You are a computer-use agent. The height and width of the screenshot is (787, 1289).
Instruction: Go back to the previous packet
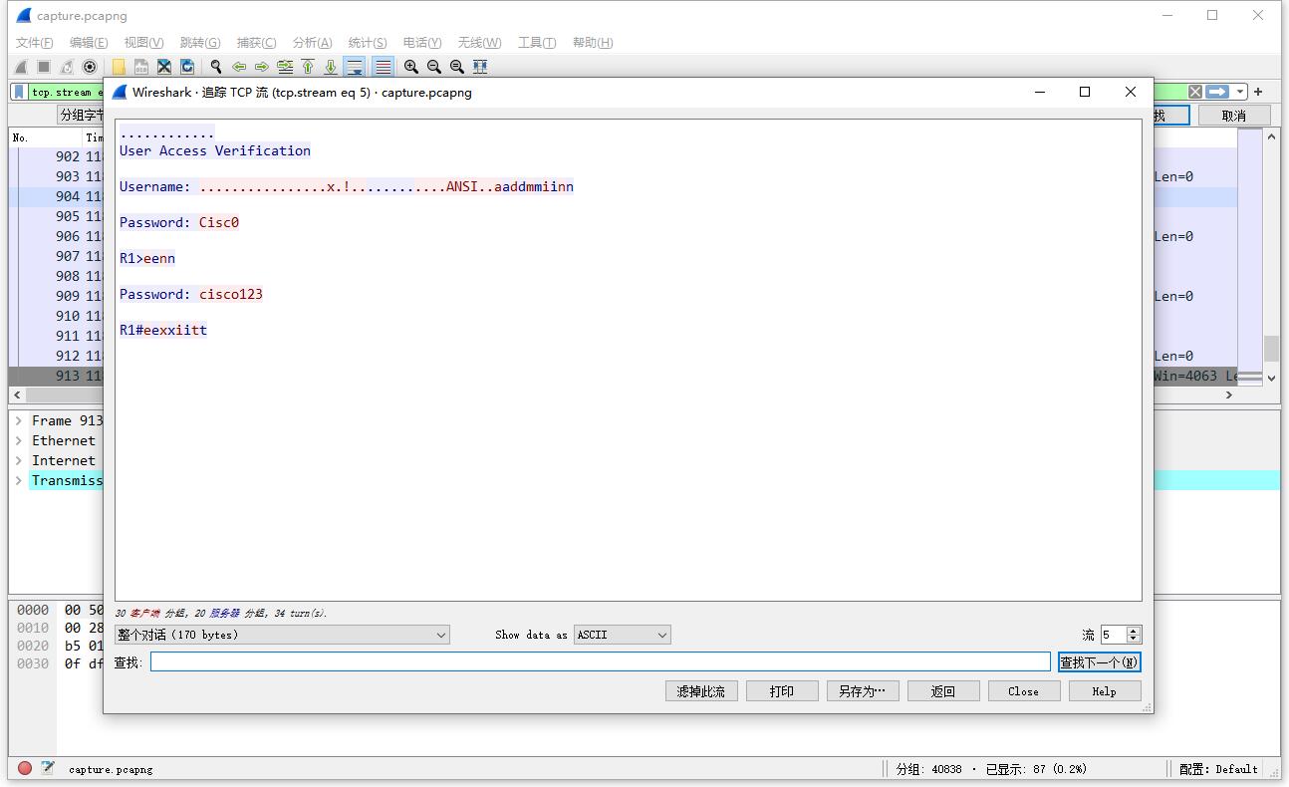(239, 67)
